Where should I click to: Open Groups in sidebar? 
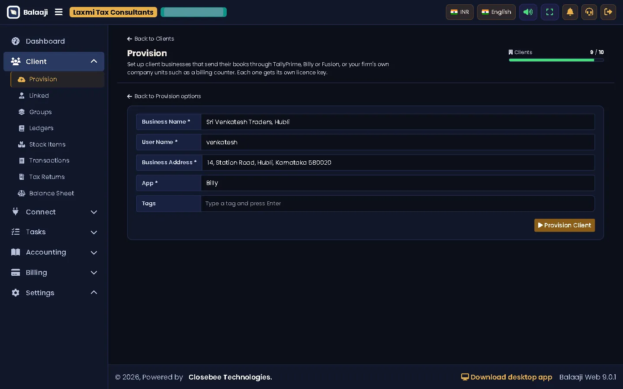[x=57, y=112]
